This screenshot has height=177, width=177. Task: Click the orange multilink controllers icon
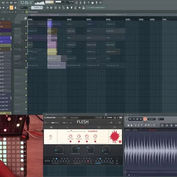pos(11,8)
